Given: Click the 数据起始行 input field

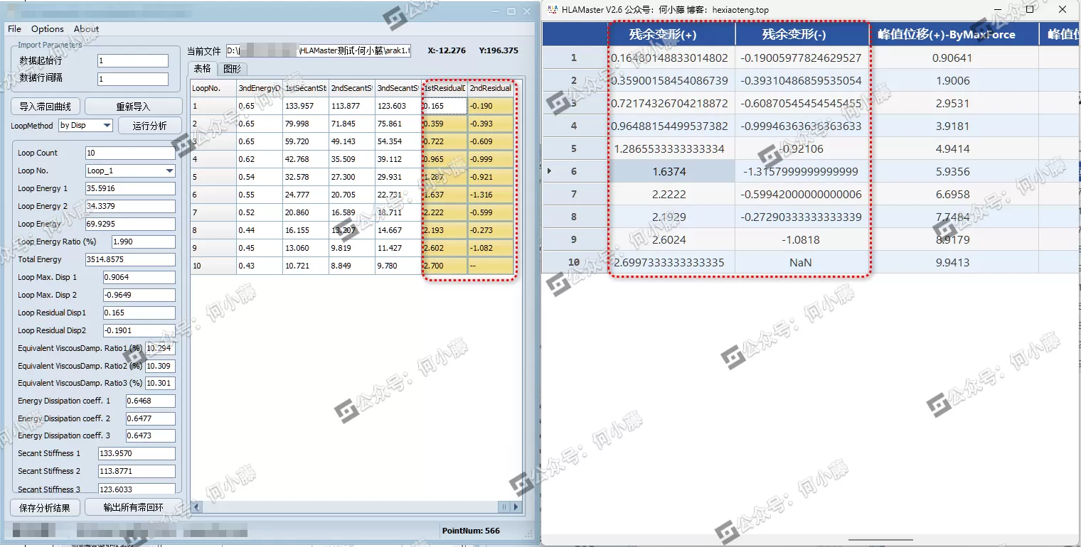Looking at the screenshot, I should 132,61.
